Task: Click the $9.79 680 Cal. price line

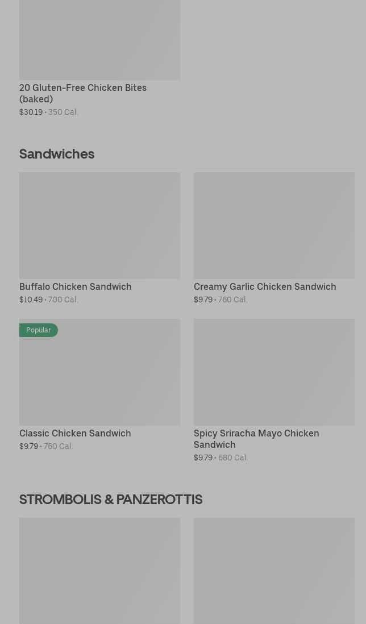Action: 221,458
